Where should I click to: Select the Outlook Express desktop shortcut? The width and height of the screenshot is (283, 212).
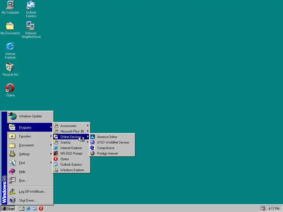[31, 9]
